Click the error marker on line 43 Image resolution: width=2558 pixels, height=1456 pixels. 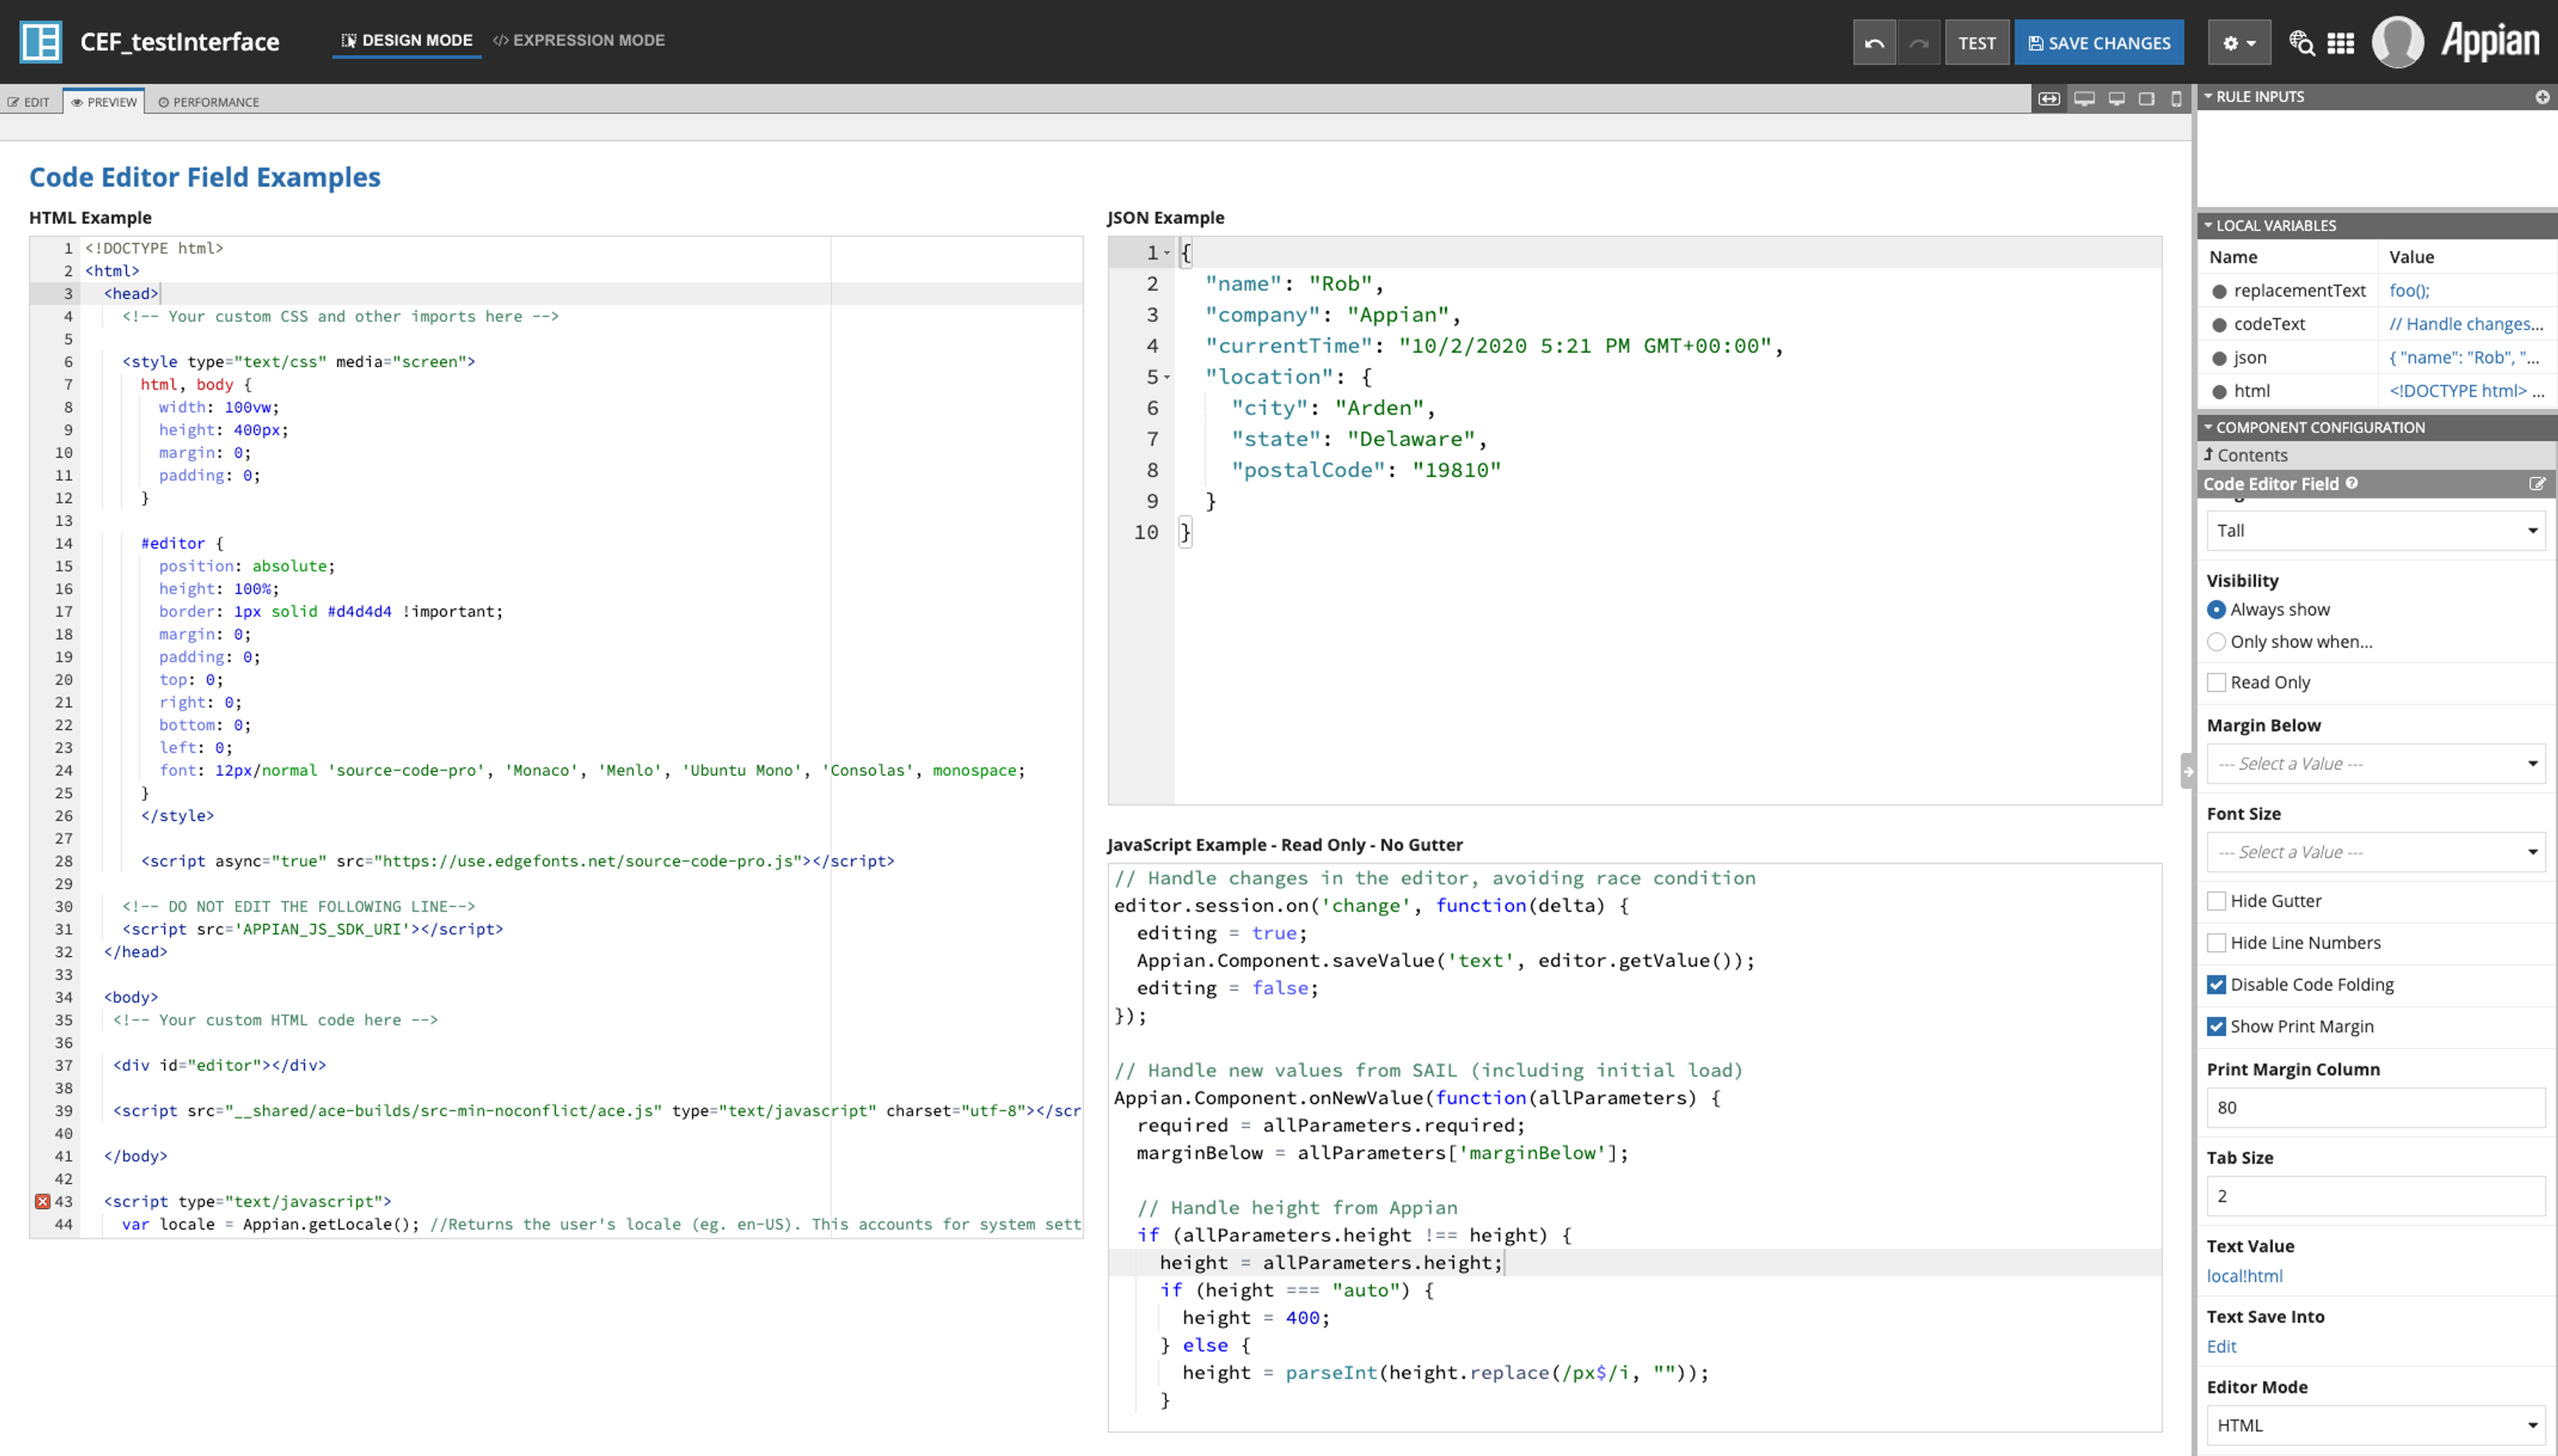(x=42, y=1201)
